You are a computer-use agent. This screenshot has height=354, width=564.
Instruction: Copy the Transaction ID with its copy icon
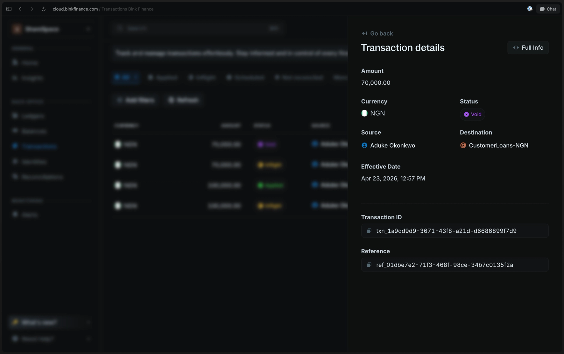point(369,231)
